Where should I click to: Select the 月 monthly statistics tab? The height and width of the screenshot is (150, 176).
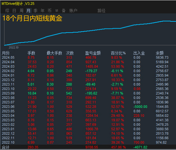coord(29,11)
